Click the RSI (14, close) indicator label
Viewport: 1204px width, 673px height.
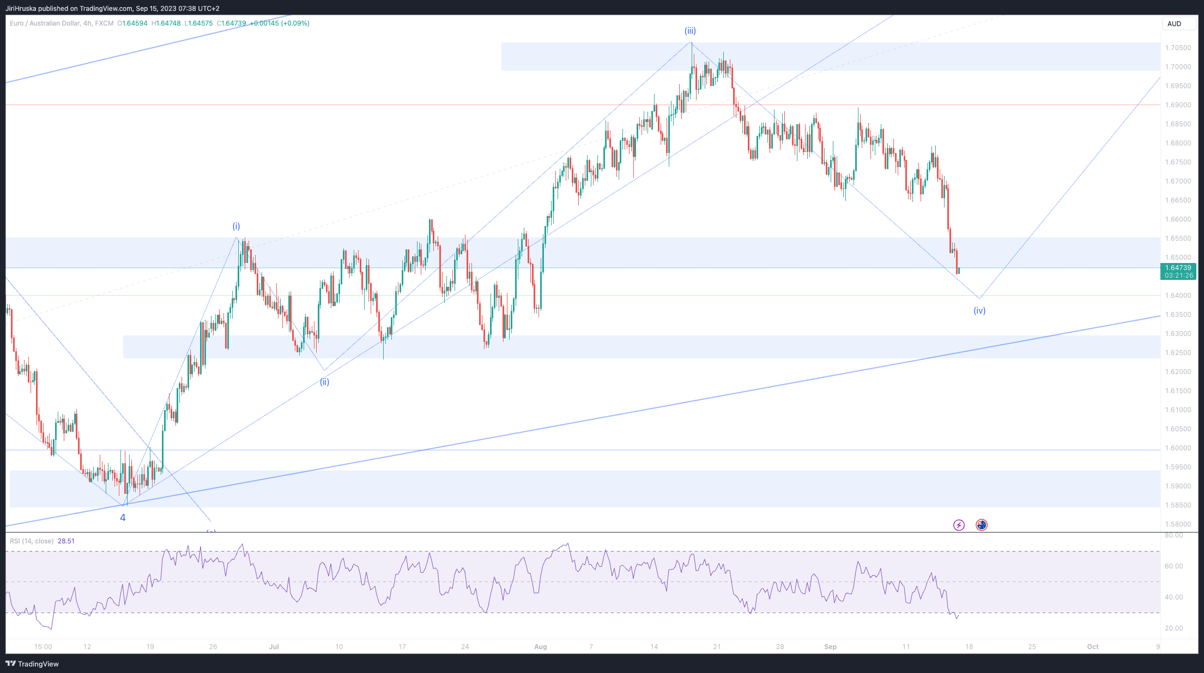tap(32, 541)
